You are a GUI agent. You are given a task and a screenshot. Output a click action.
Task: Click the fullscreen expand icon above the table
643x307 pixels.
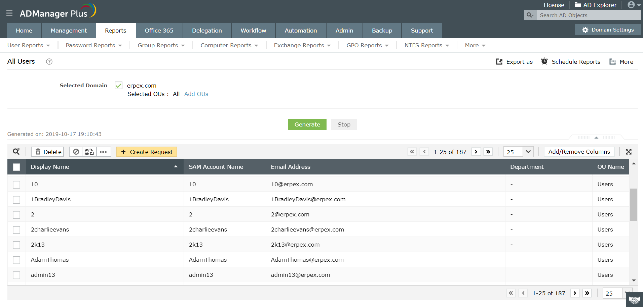tap(628, 152)
